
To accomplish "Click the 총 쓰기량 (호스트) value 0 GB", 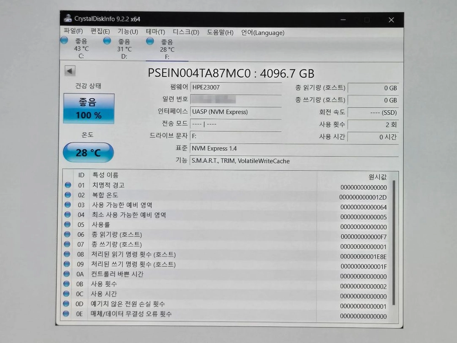I will pyautogui.click(x=373, y=100).
